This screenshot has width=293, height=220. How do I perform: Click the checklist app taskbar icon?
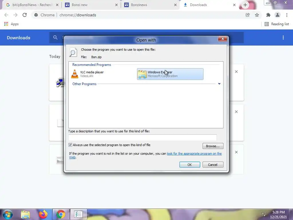78,214
